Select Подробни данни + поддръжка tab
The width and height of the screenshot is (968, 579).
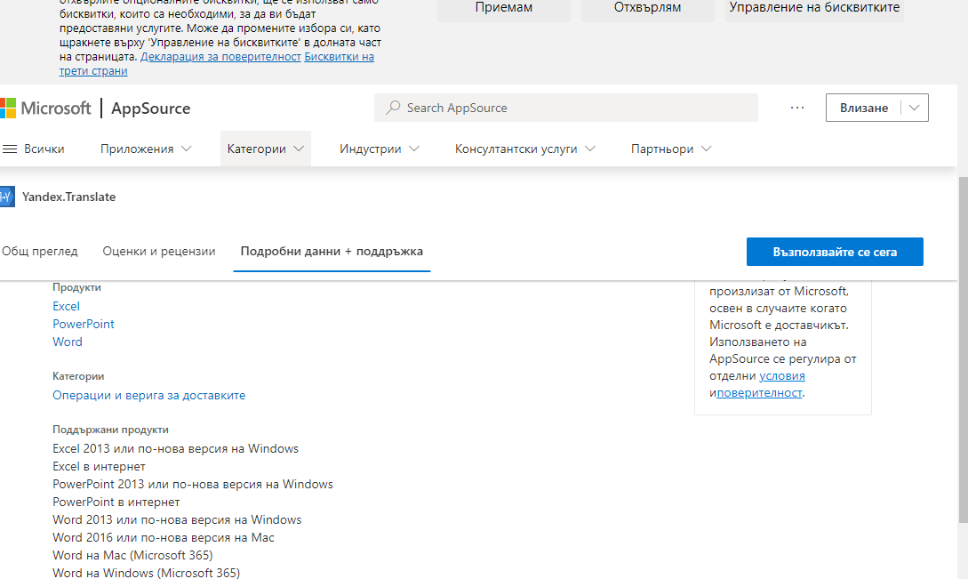coord(332,252)
